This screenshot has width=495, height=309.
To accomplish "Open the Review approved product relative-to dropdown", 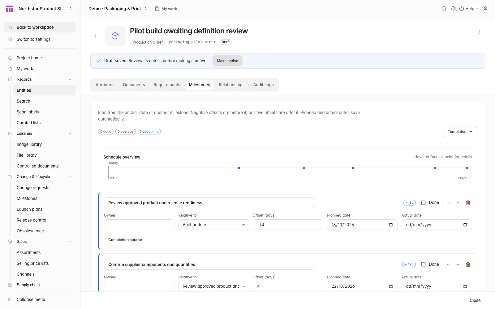I will pyautogui.click(x=213, y=286).
